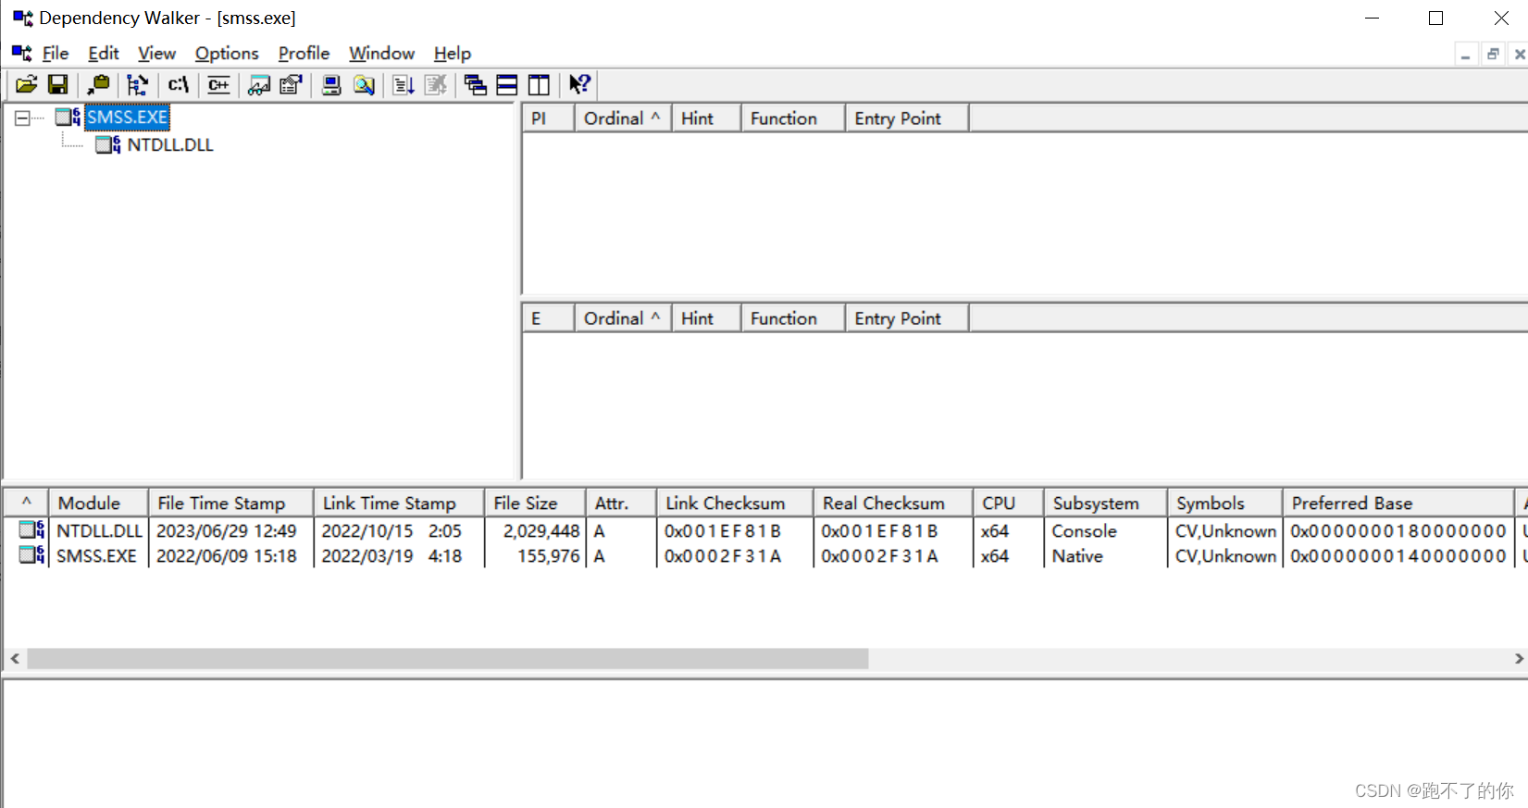Click NTDLL.DLL row icon in module list
Screen dimensions: 1528x808
(x=31, y=530)
